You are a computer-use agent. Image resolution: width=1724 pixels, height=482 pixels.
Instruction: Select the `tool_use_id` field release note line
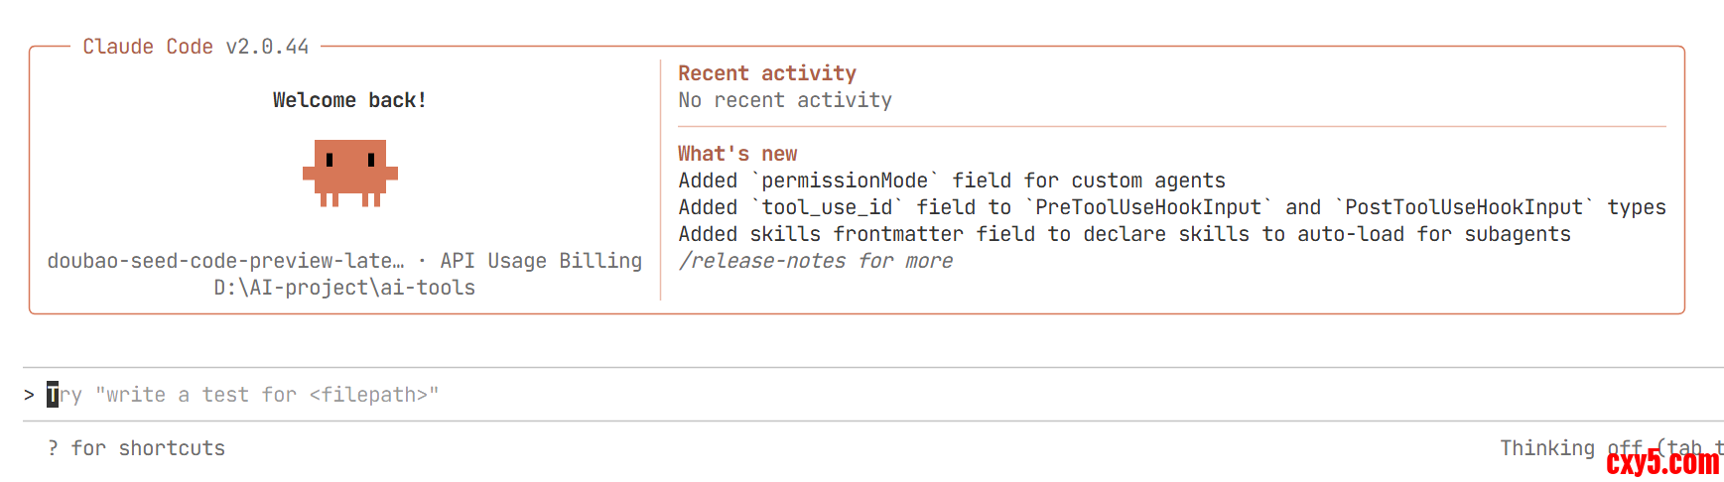coord(1171,207)
